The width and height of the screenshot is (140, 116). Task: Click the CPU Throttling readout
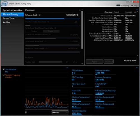(82, 79)
